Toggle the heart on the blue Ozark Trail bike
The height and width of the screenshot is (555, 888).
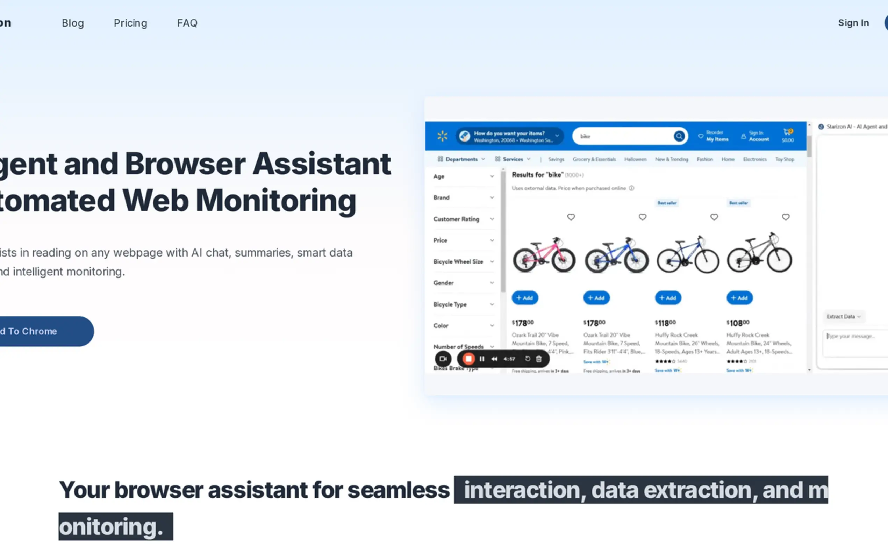(643, 217)
